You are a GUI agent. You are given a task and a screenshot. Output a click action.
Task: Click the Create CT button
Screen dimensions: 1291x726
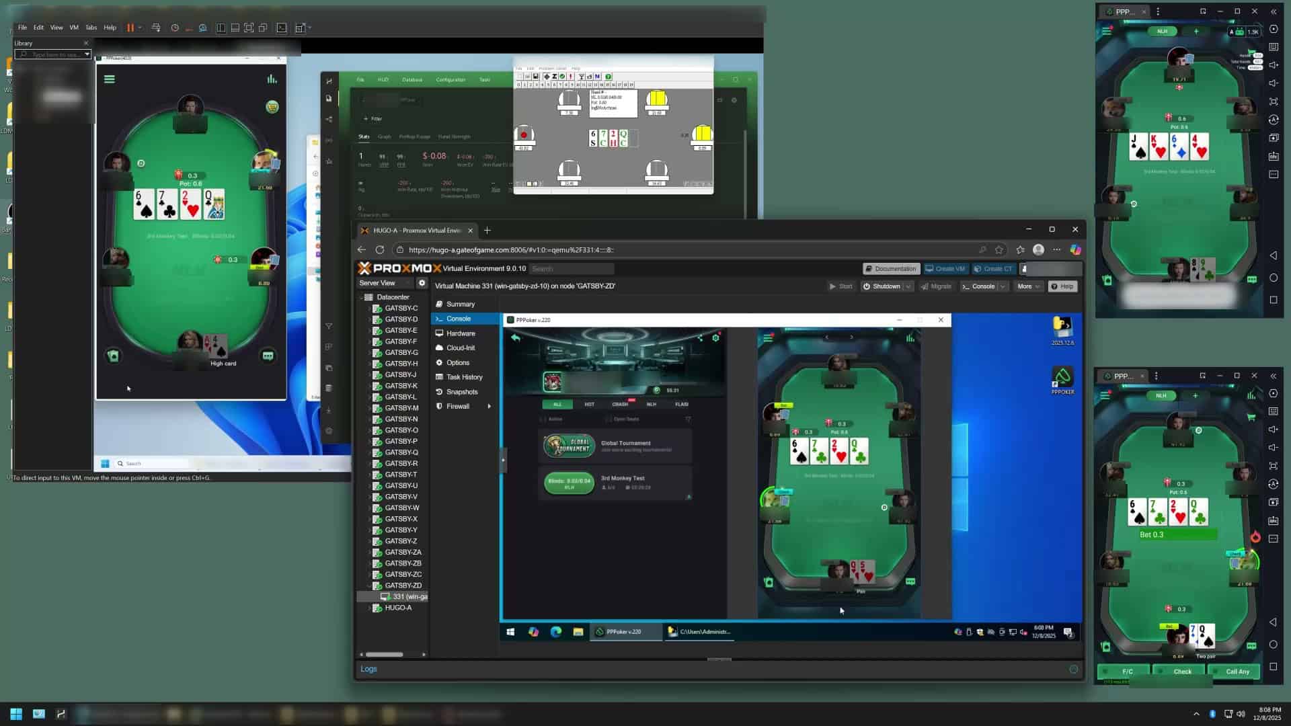[993, 269]
